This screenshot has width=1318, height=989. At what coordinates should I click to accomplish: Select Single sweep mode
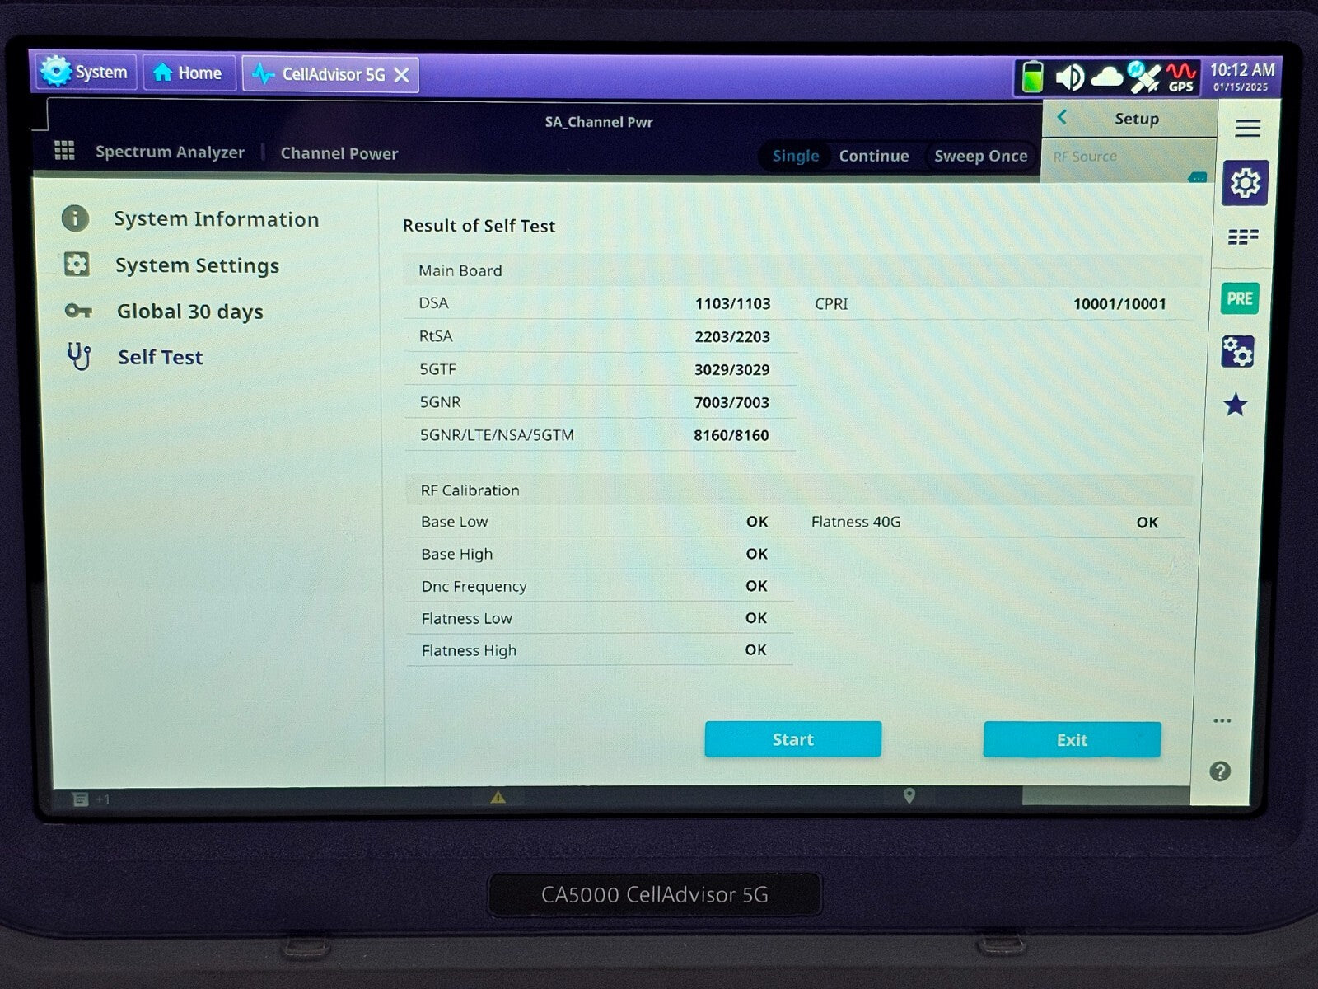(795, 156)
